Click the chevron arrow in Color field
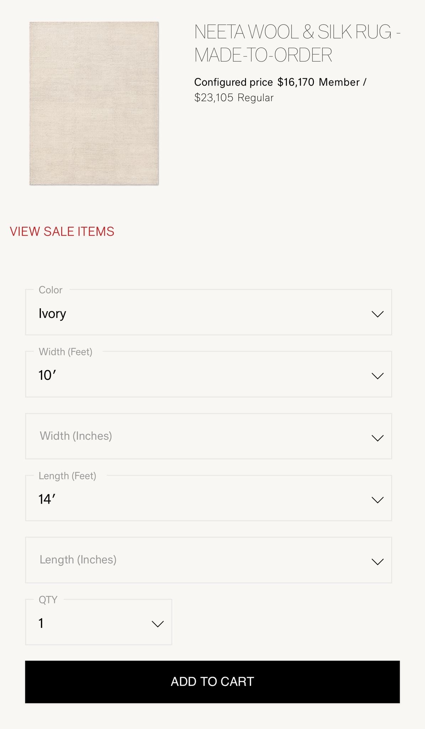The width and height of the screenshot is (425, 729). point(377,314)
